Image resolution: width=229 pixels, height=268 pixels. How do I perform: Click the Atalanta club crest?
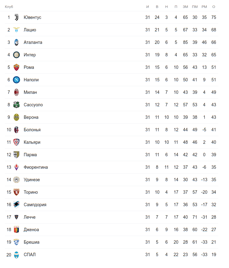[x=16, y=42]
